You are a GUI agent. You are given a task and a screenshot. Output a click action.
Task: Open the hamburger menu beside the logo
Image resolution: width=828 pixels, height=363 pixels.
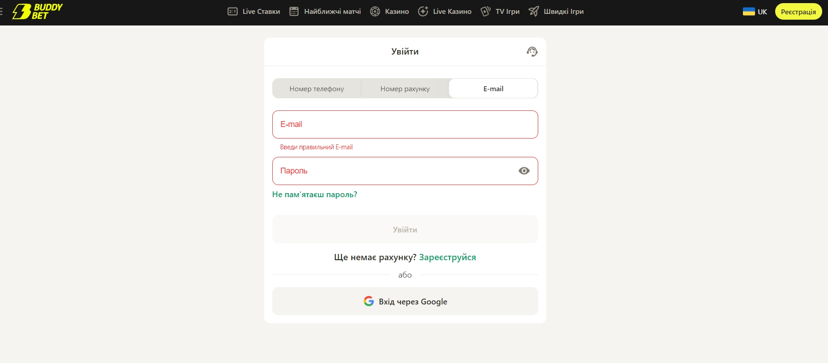[1, 12]
